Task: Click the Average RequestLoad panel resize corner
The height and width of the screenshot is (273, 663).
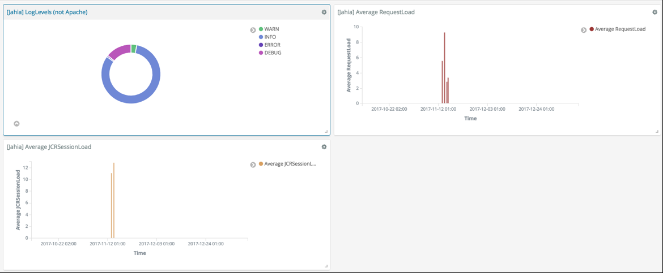Action: click(x=657, y=131)
